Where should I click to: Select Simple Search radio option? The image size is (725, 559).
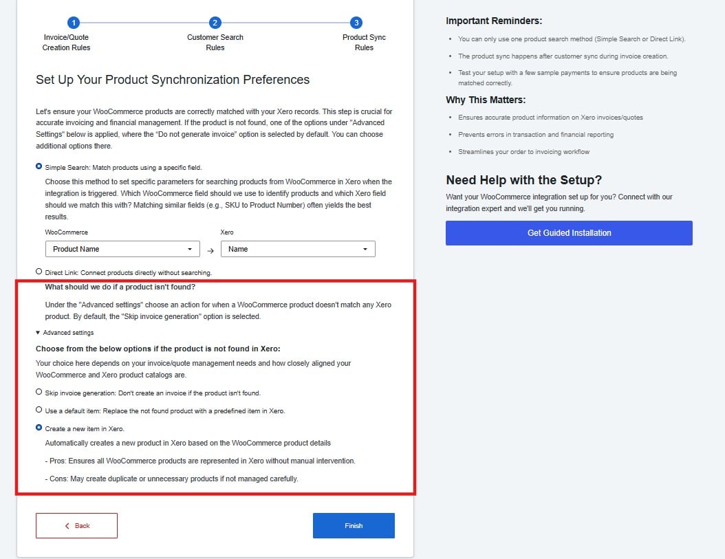(39, 166)
